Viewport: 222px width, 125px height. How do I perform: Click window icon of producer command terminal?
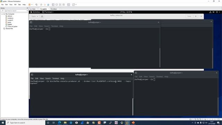pyautogui.click(x=32, y=75)
